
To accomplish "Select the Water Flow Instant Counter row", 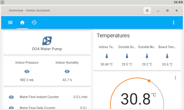I will tap(47, 97).
